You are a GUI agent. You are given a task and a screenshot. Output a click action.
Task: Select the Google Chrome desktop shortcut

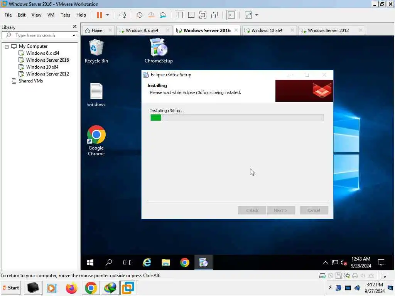96,141
